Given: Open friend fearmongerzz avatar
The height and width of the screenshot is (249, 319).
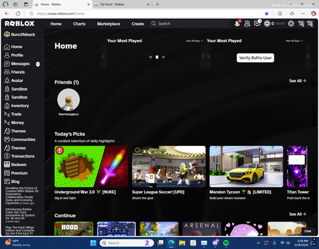Looking at the screenshot, I should [x=68, y=100].
